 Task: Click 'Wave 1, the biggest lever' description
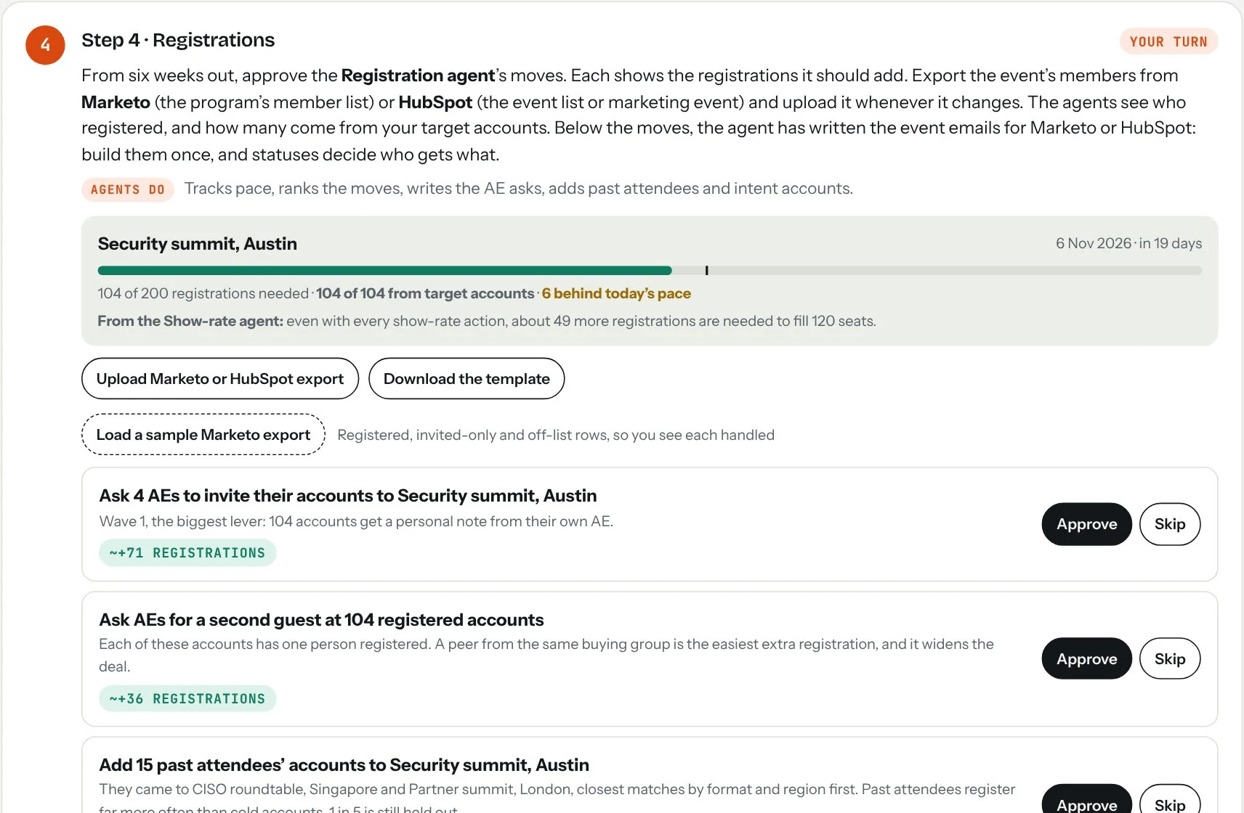pos(356,521)
